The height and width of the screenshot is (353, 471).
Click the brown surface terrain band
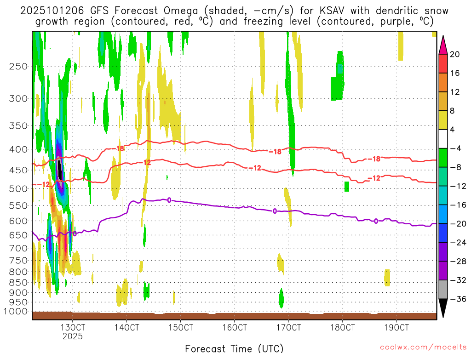[234, 316]
